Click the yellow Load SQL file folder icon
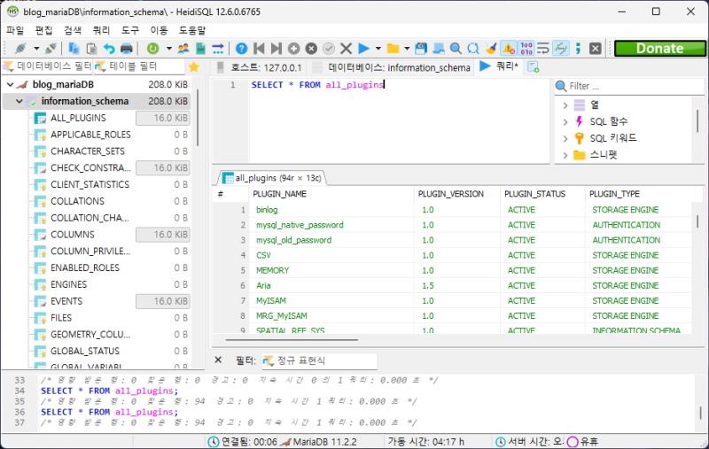Screen dimensions: 709x449 393,49
